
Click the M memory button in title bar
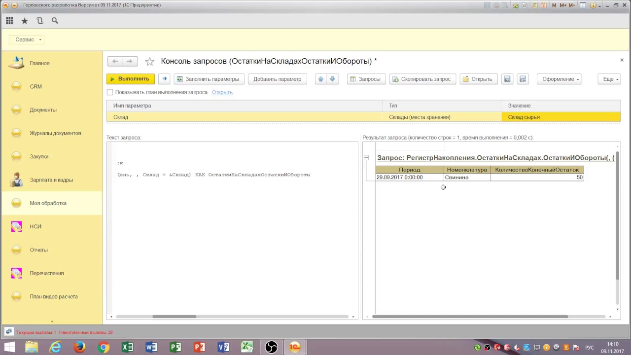click(554, 5)
